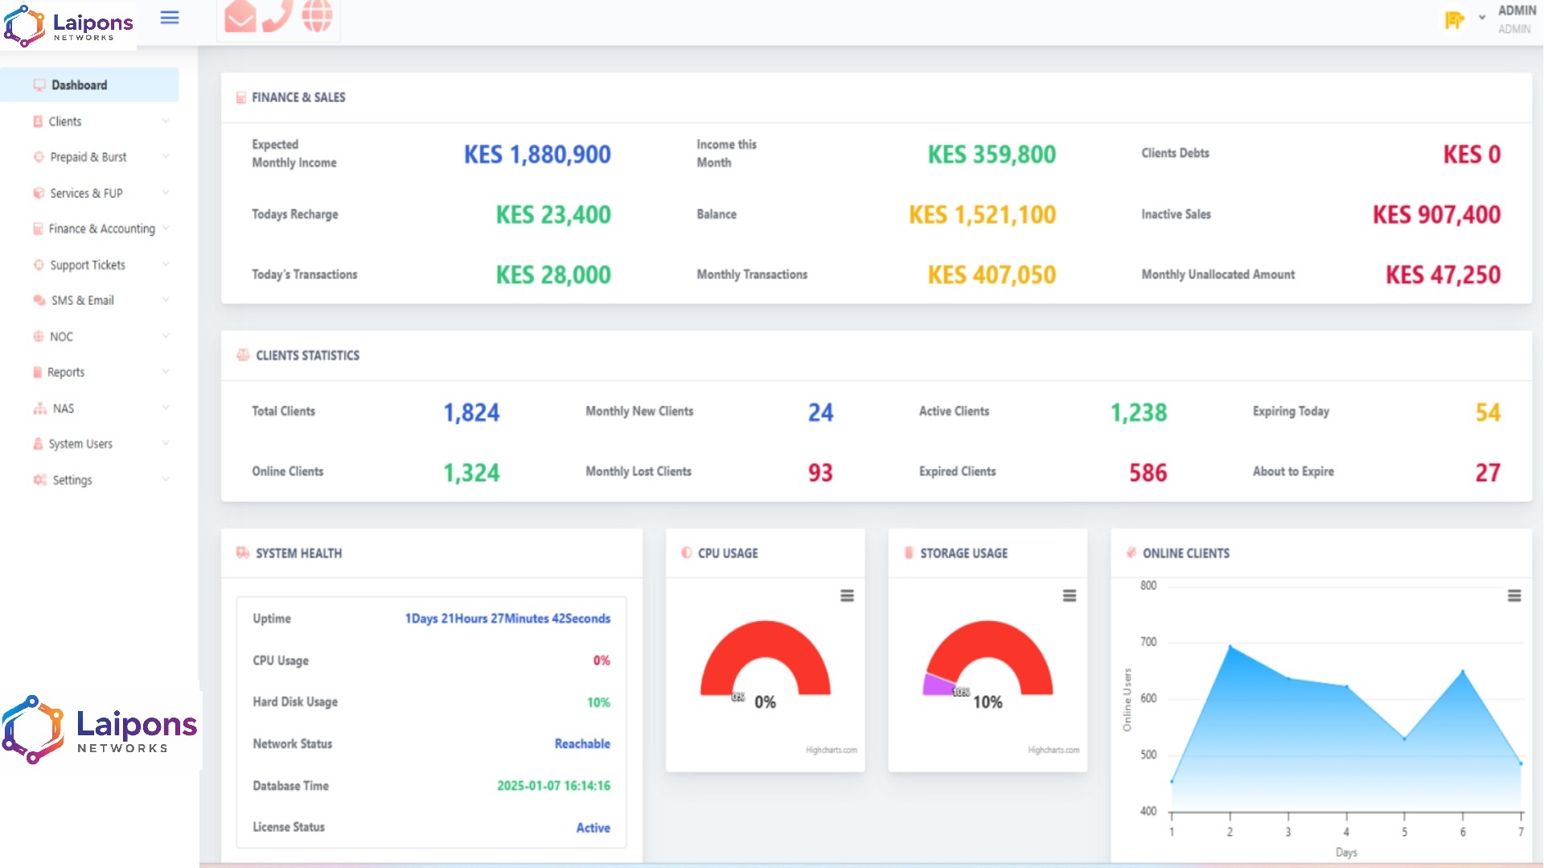Toggle the sidebar with the hamburger menu
Screen dimensions: 1544x868
click(x=170, y=17)
